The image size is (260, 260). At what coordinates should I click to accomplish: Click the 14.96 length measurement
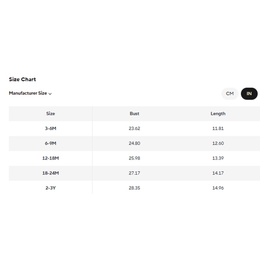point(218,188)
